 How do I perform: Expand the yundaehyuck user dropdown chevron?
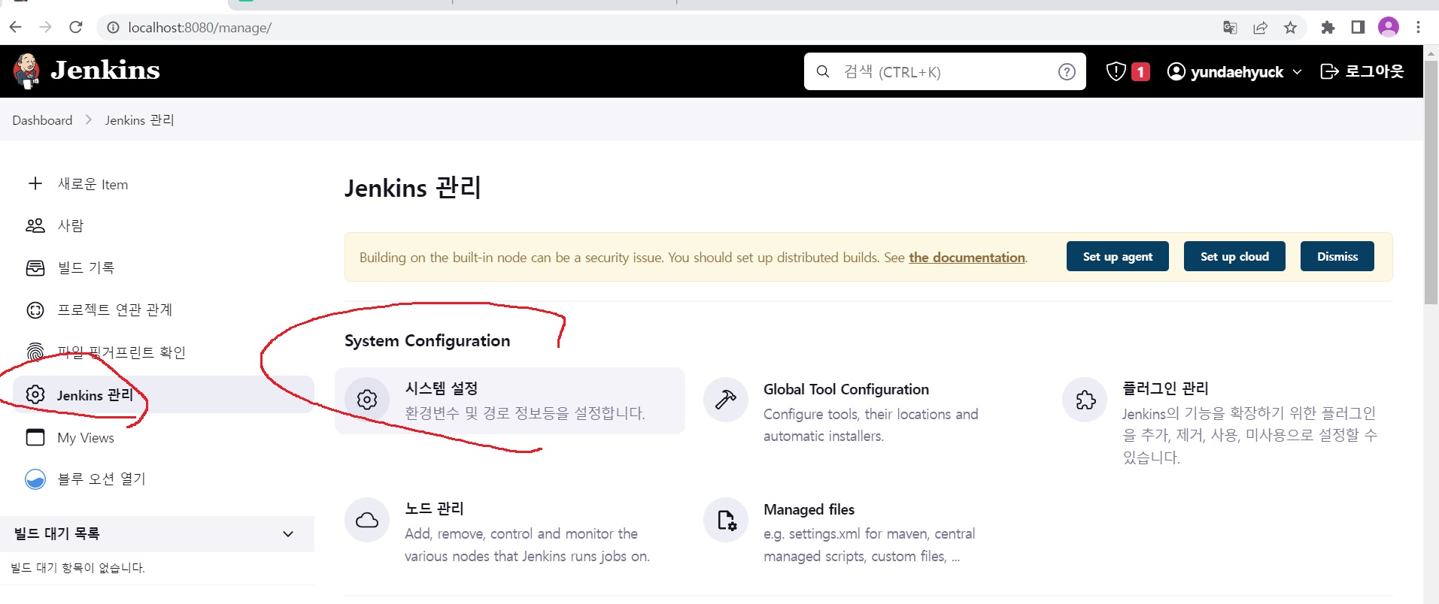coord(1297,72)
